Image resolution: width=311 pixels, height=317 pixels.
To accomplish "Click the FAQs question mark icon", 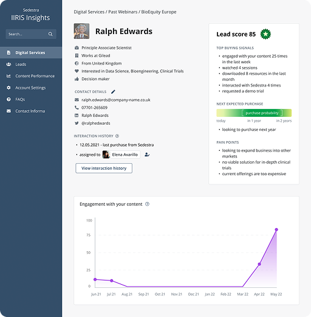I will click(9, 99).
